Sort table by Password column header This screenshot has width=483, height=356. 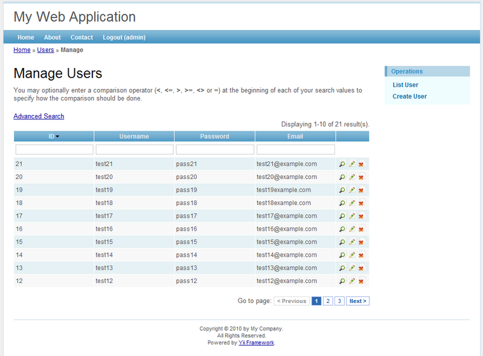[x=214, y=137]
